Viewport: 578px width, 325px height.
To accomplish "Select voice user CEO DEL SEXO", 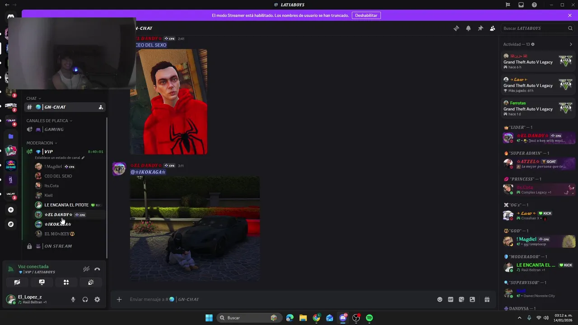I will pos(70,176).
